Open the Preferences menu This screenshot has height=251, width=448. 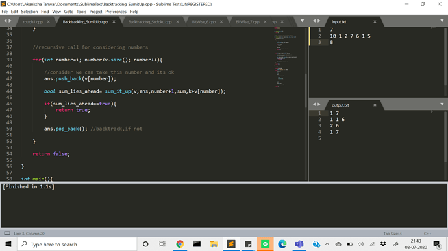point(116,12)
